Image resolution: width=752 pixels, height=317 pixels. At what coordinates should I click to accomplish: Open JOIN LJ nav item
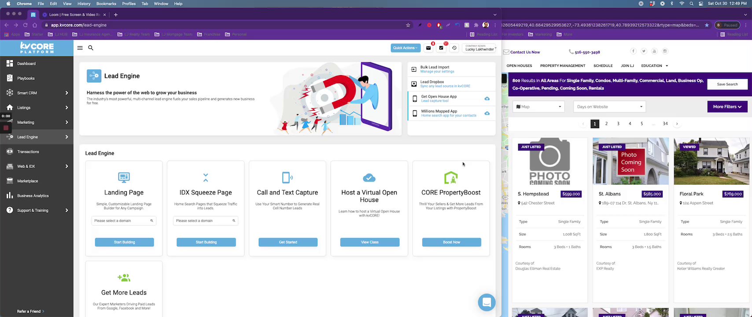pyautogui.click(x=627, y=66)
